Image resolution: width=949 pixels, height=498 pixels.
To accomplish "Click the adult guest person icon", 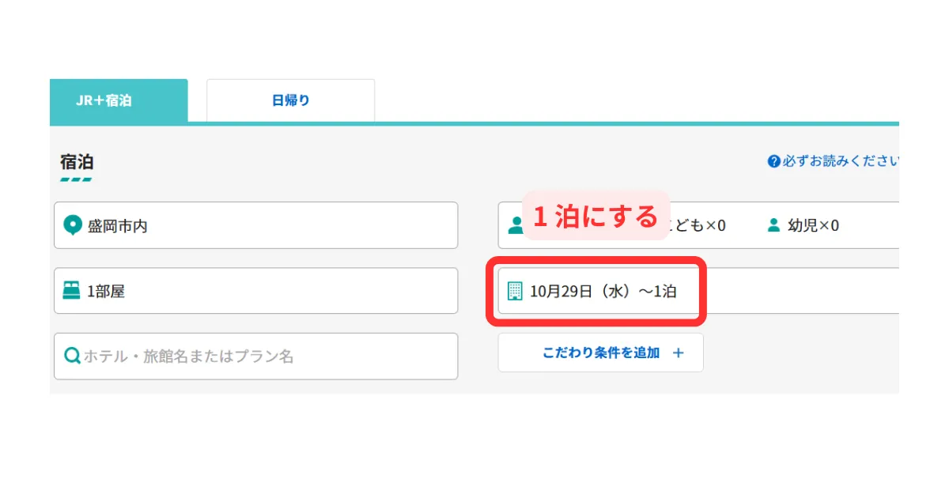I will pyautogui.click(x=515, y=226).
